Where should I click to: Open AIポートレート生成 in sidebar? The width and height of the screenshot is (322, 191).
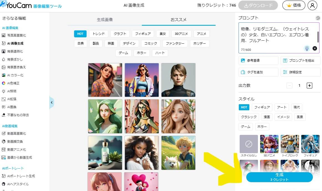[x=19, y=176]
